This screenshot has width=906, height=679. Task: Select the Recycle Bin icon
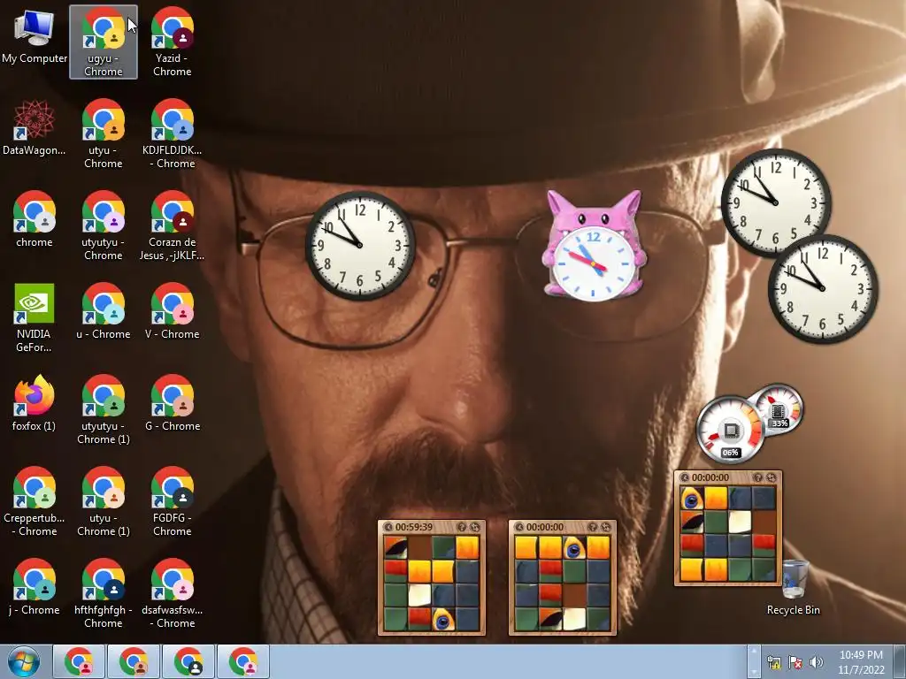794,588
